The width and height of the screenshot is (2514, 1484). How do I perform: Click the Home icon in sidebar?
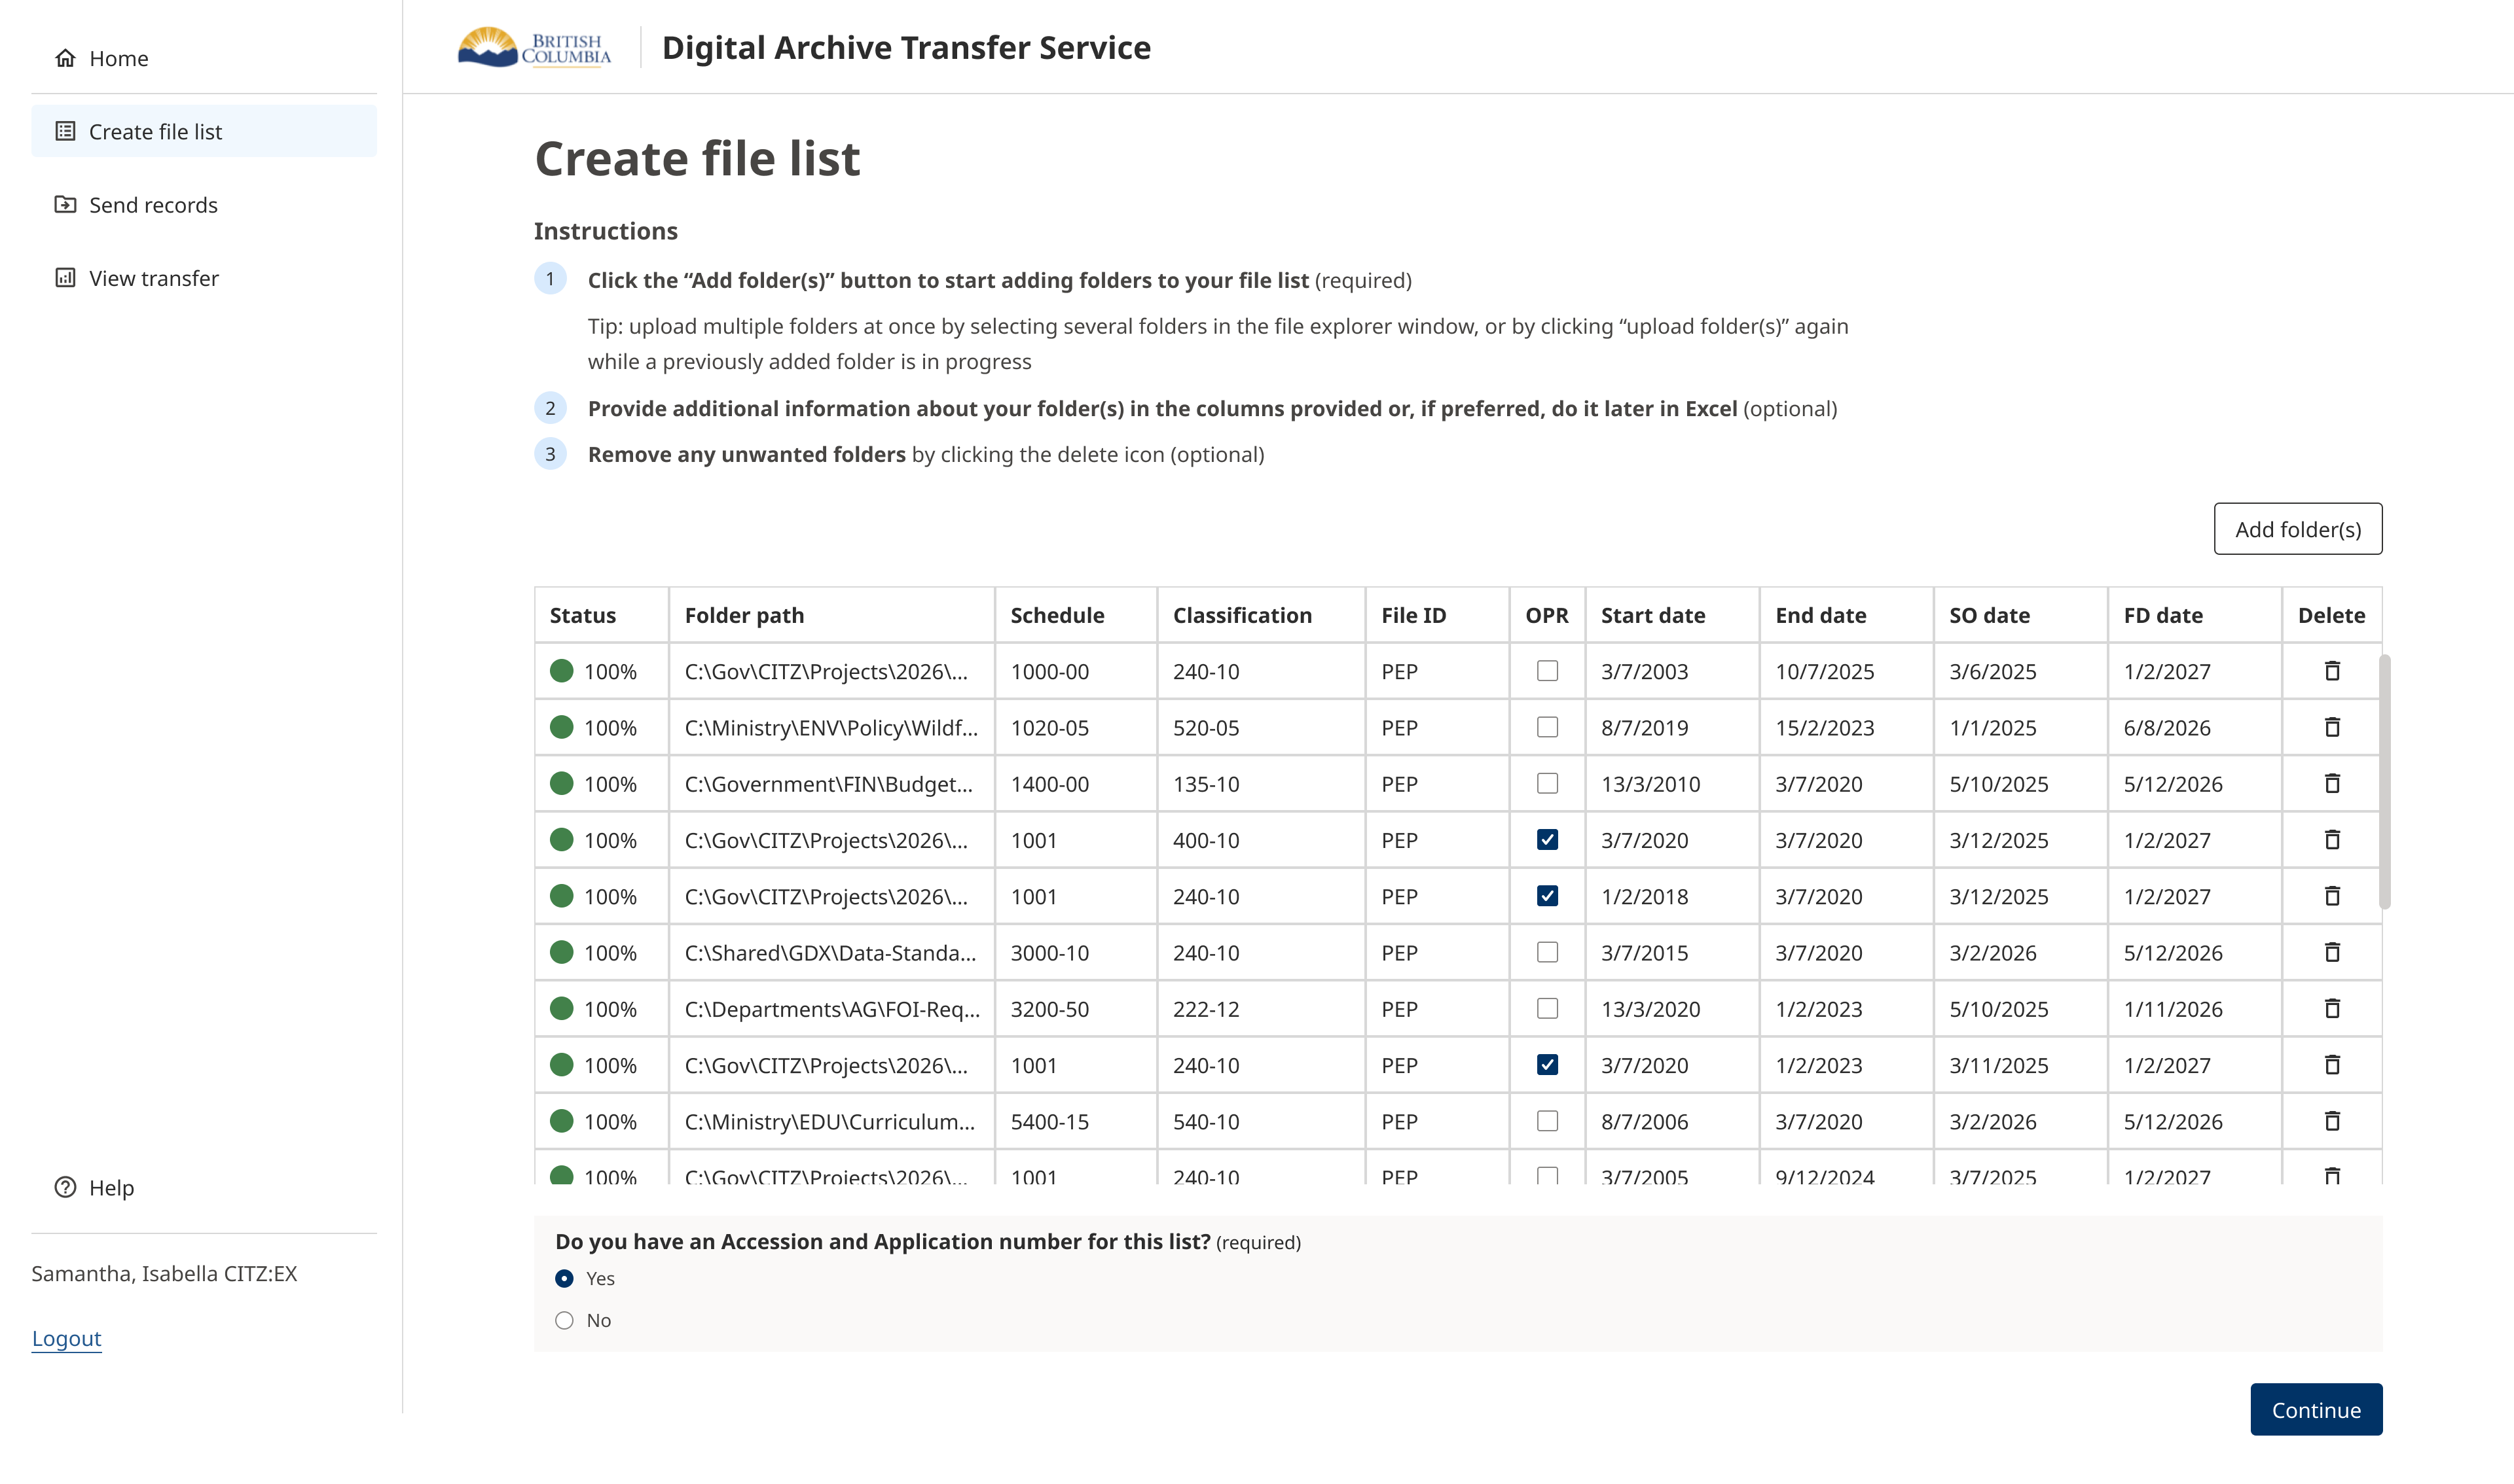pyautogui.click(x=65, y=58)
